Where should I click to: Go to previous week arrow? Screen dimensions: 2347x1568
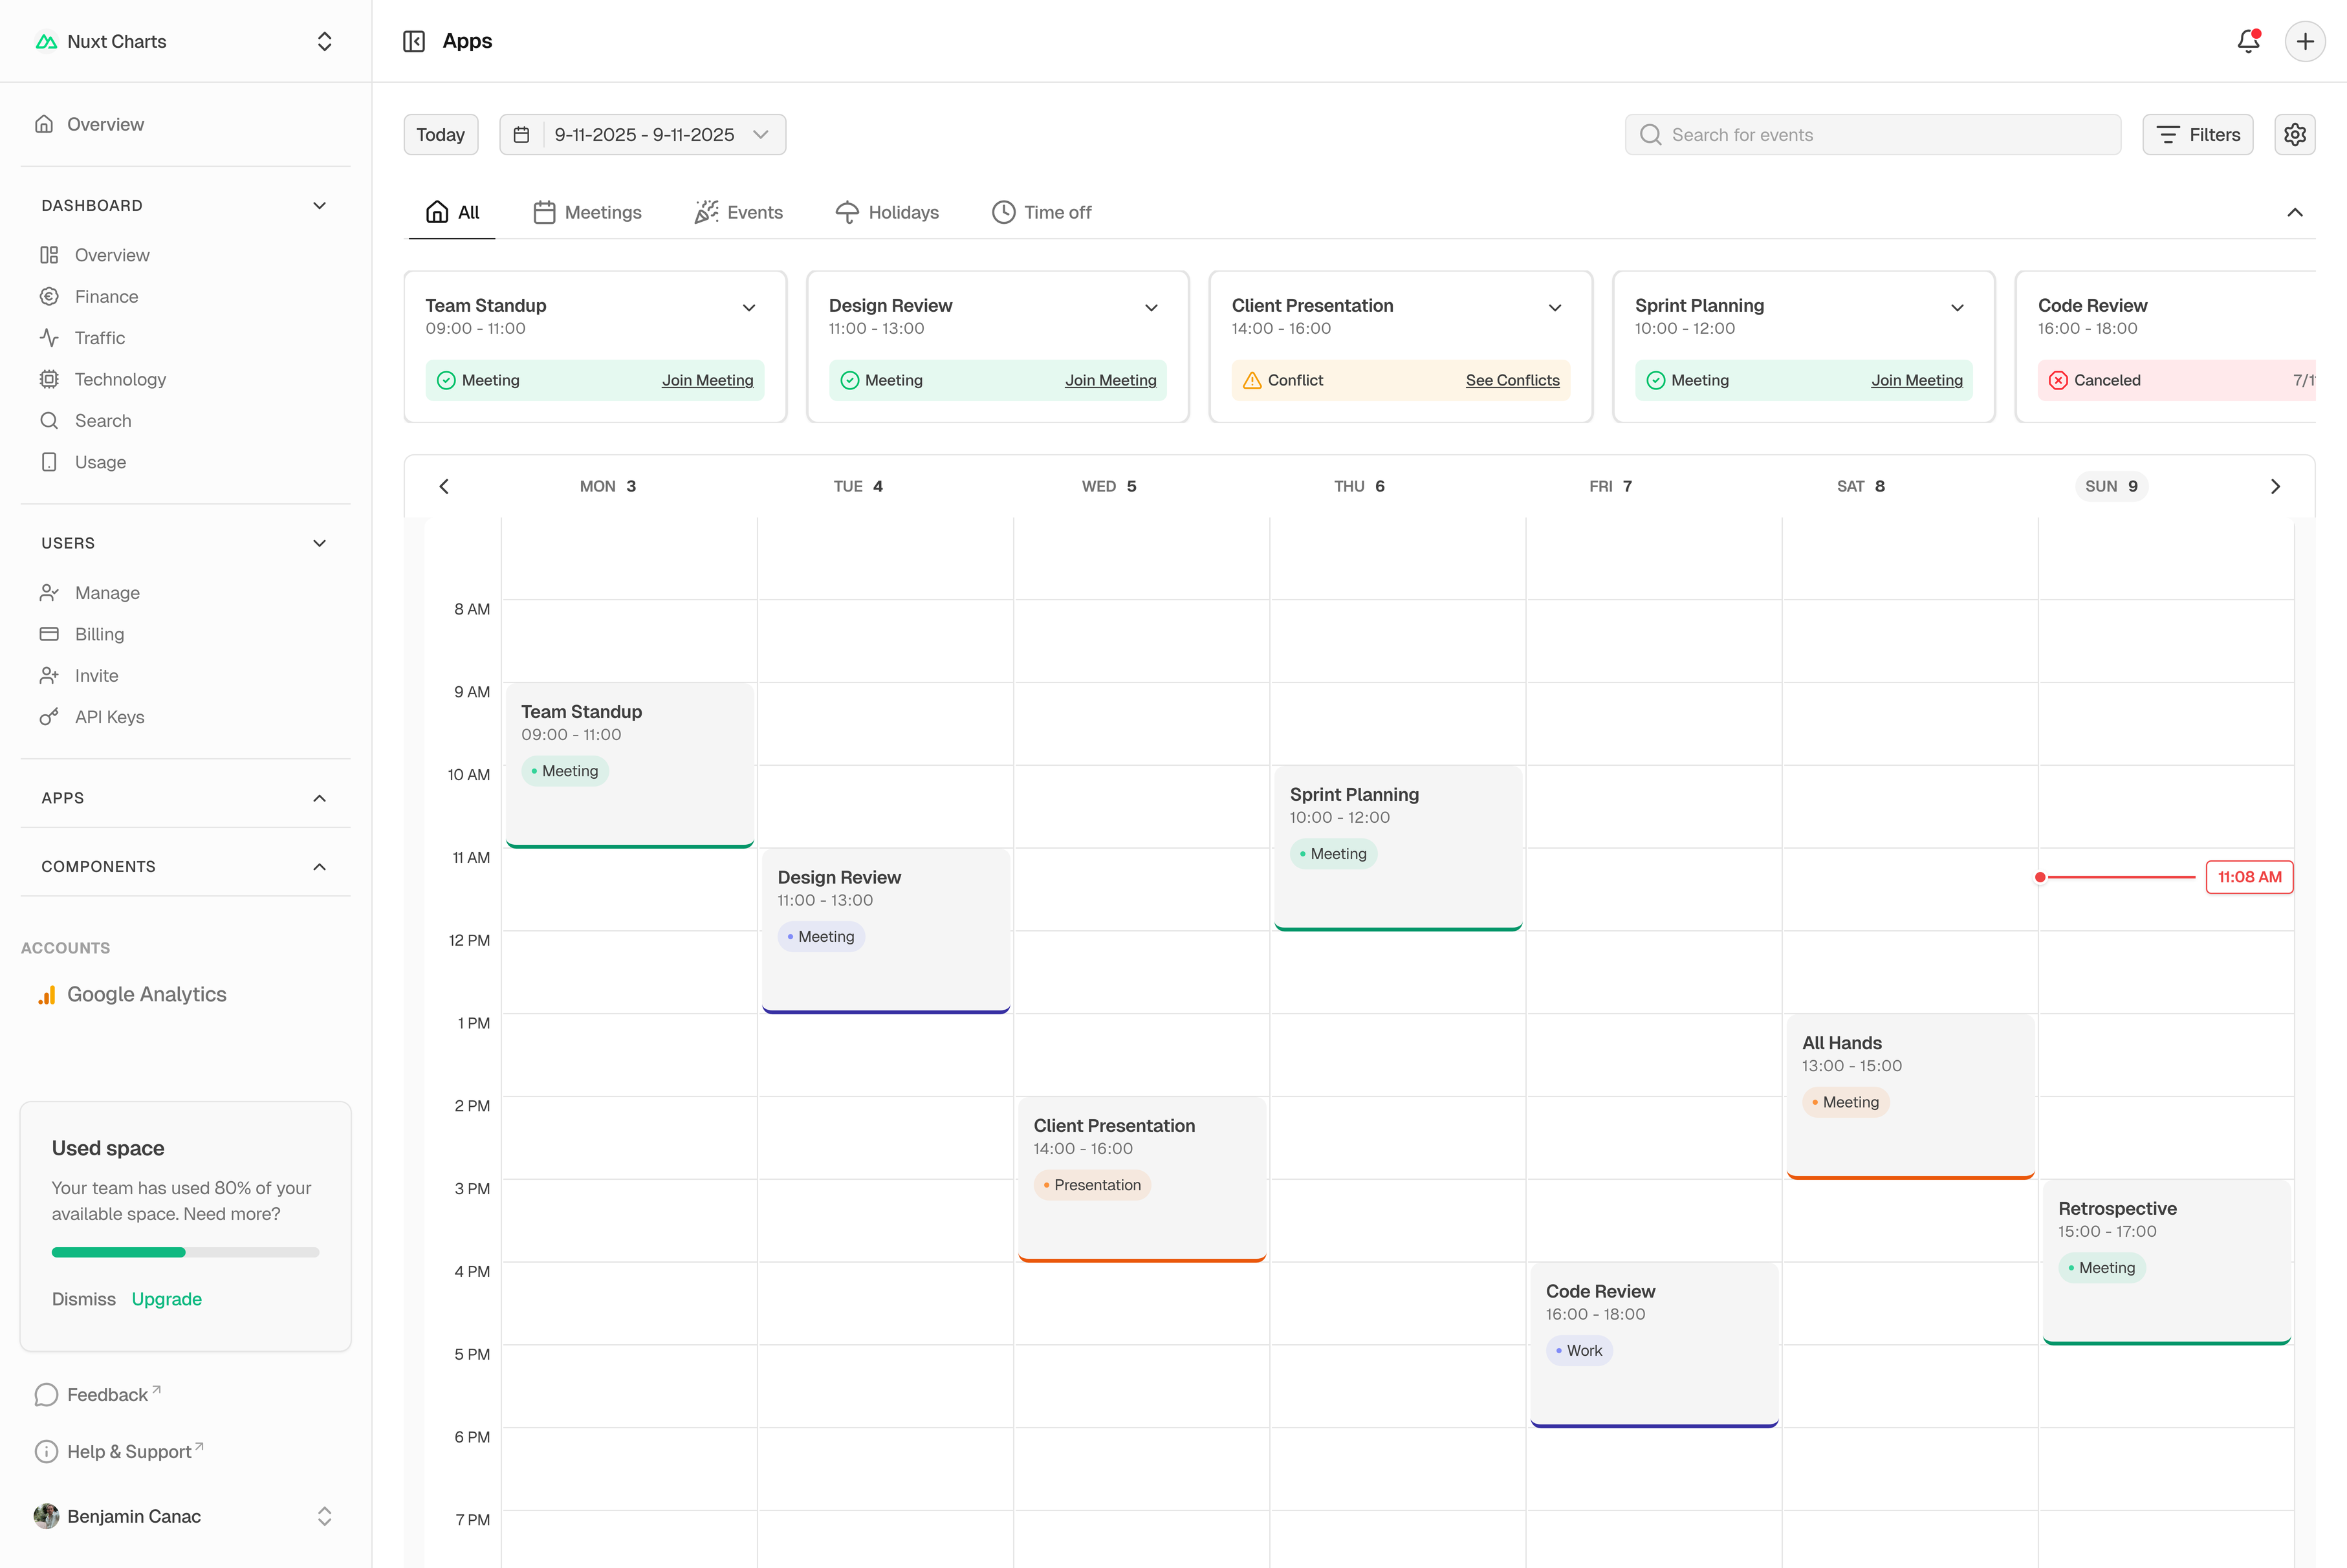pos(444,486)
